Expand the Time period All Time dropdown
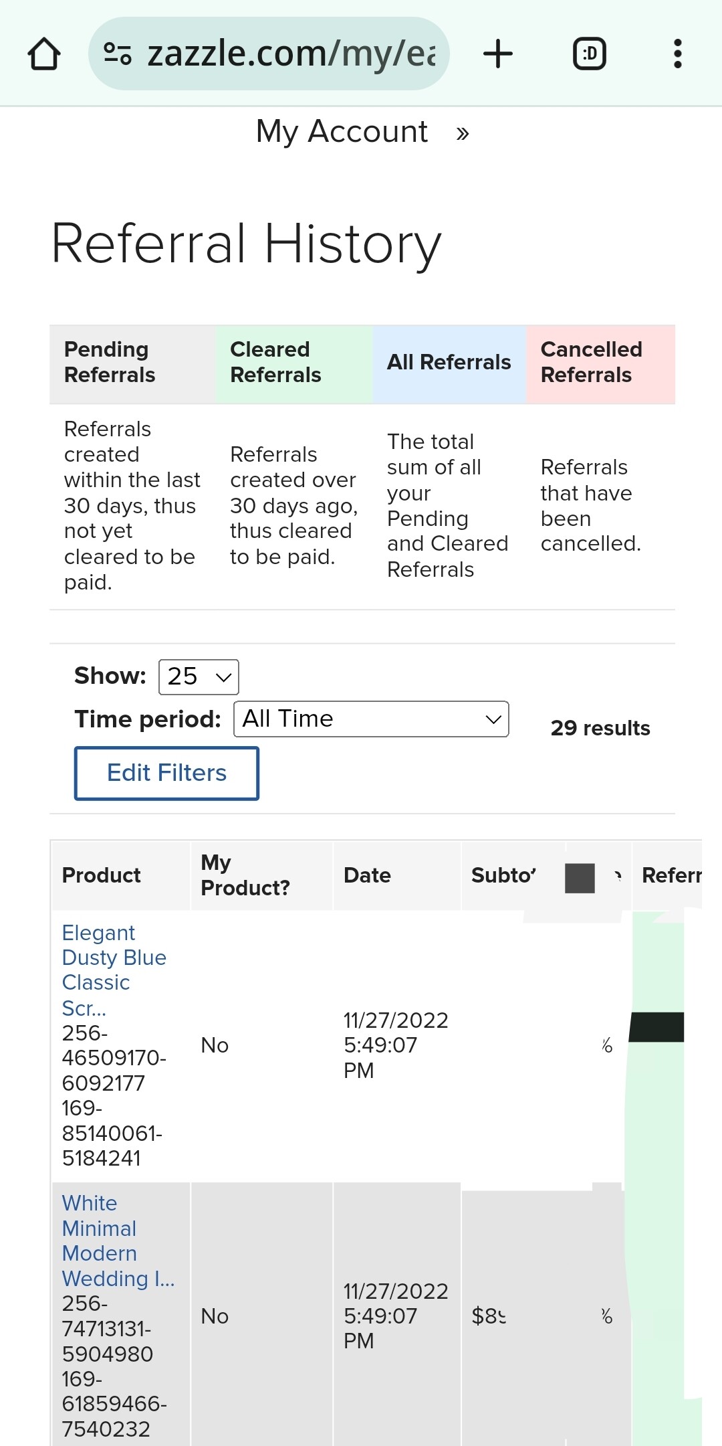 pyautogui.click(x=371, y=719)
